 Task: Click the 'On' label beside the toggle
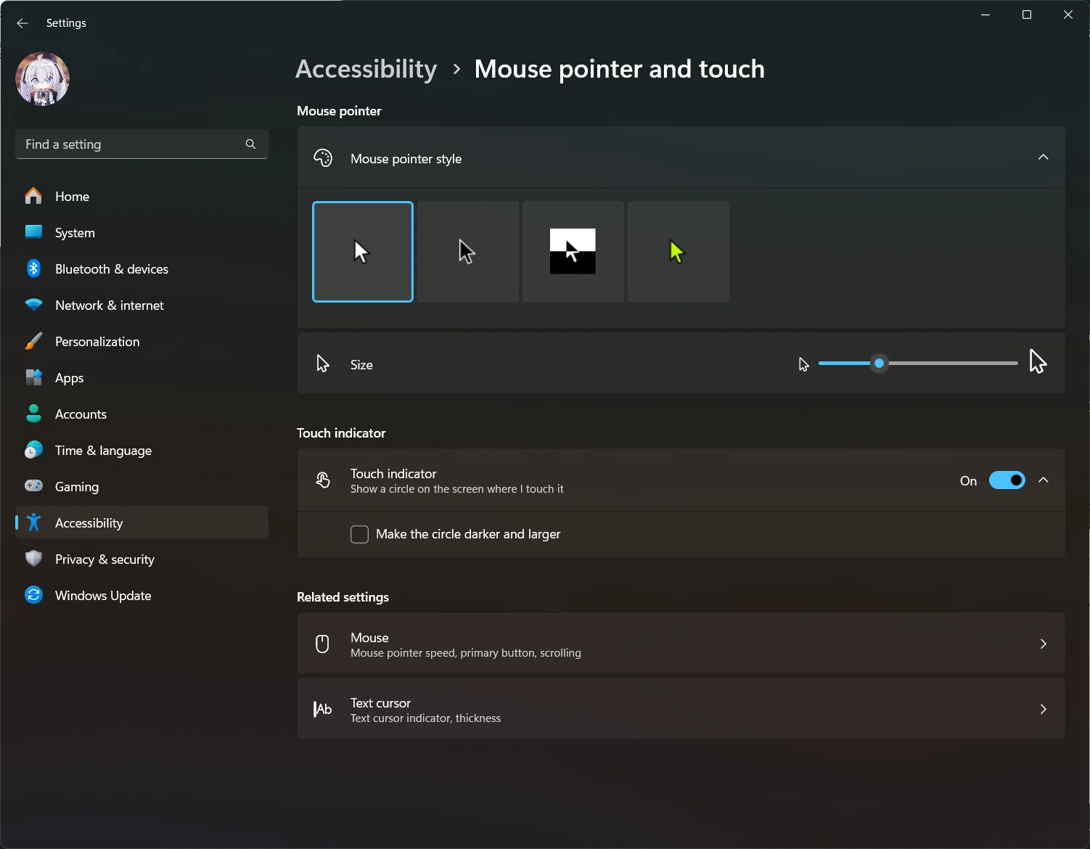[x=968, y=481]
